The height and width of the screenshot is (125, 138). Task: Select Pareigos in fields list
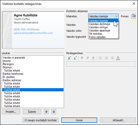tap(33, 64)
